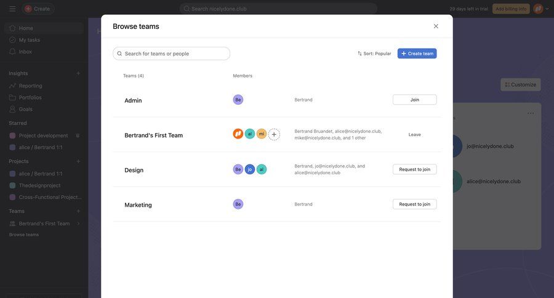Click the Search for teams or people field
The image size is (554, 298).
(171, 54)
